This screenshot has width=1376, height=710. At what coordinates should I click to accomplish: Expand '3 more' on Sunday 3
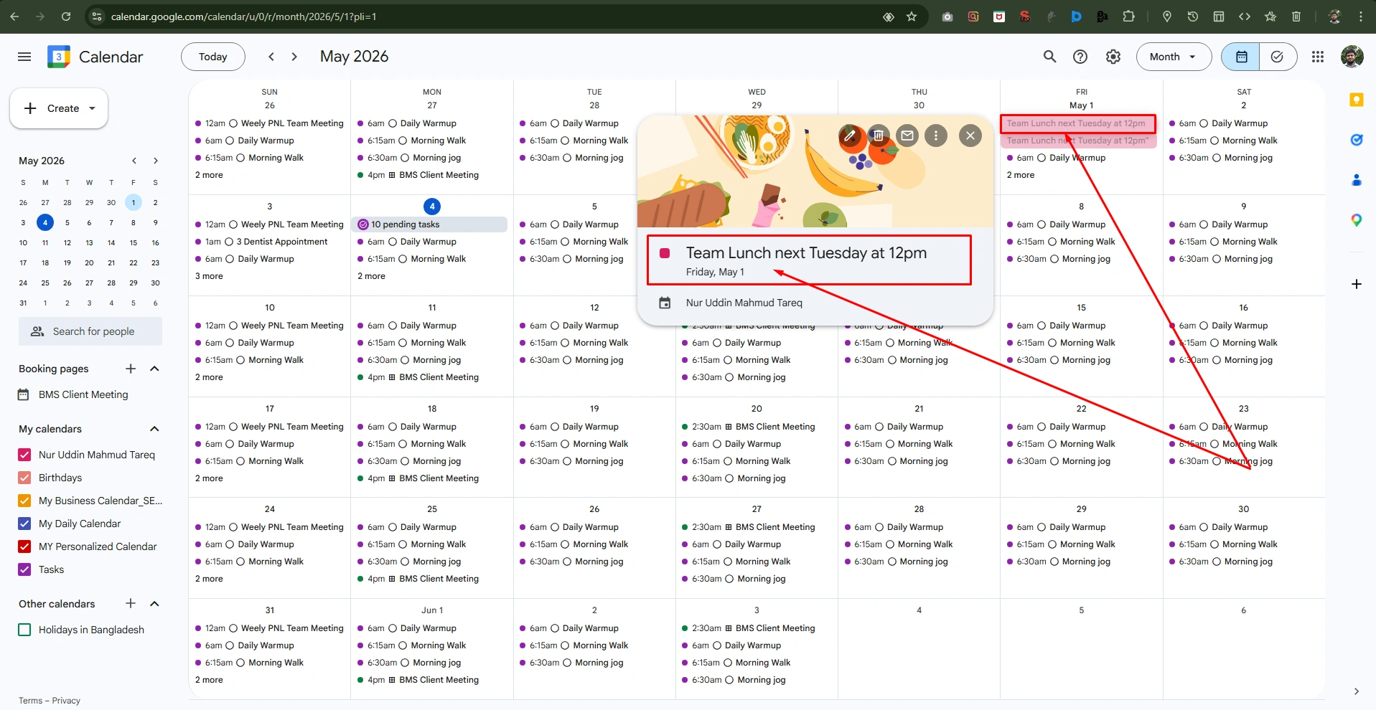point(209,276)
